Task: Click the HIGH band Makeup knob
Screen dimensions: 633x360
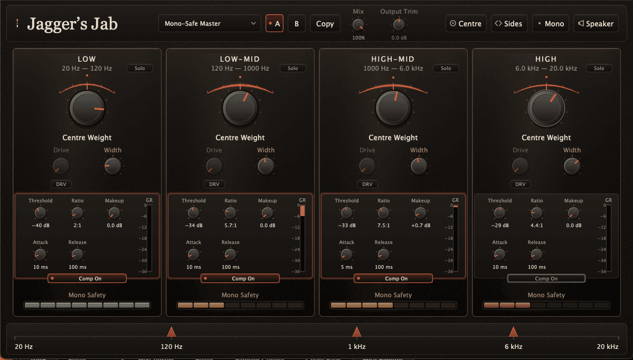Action: coord(573,212)
